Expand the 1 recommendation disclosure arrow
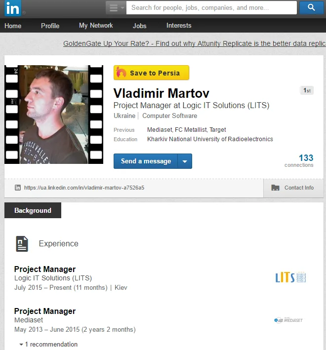Viewport: 326px width, 350px height. tap(21, 345)
